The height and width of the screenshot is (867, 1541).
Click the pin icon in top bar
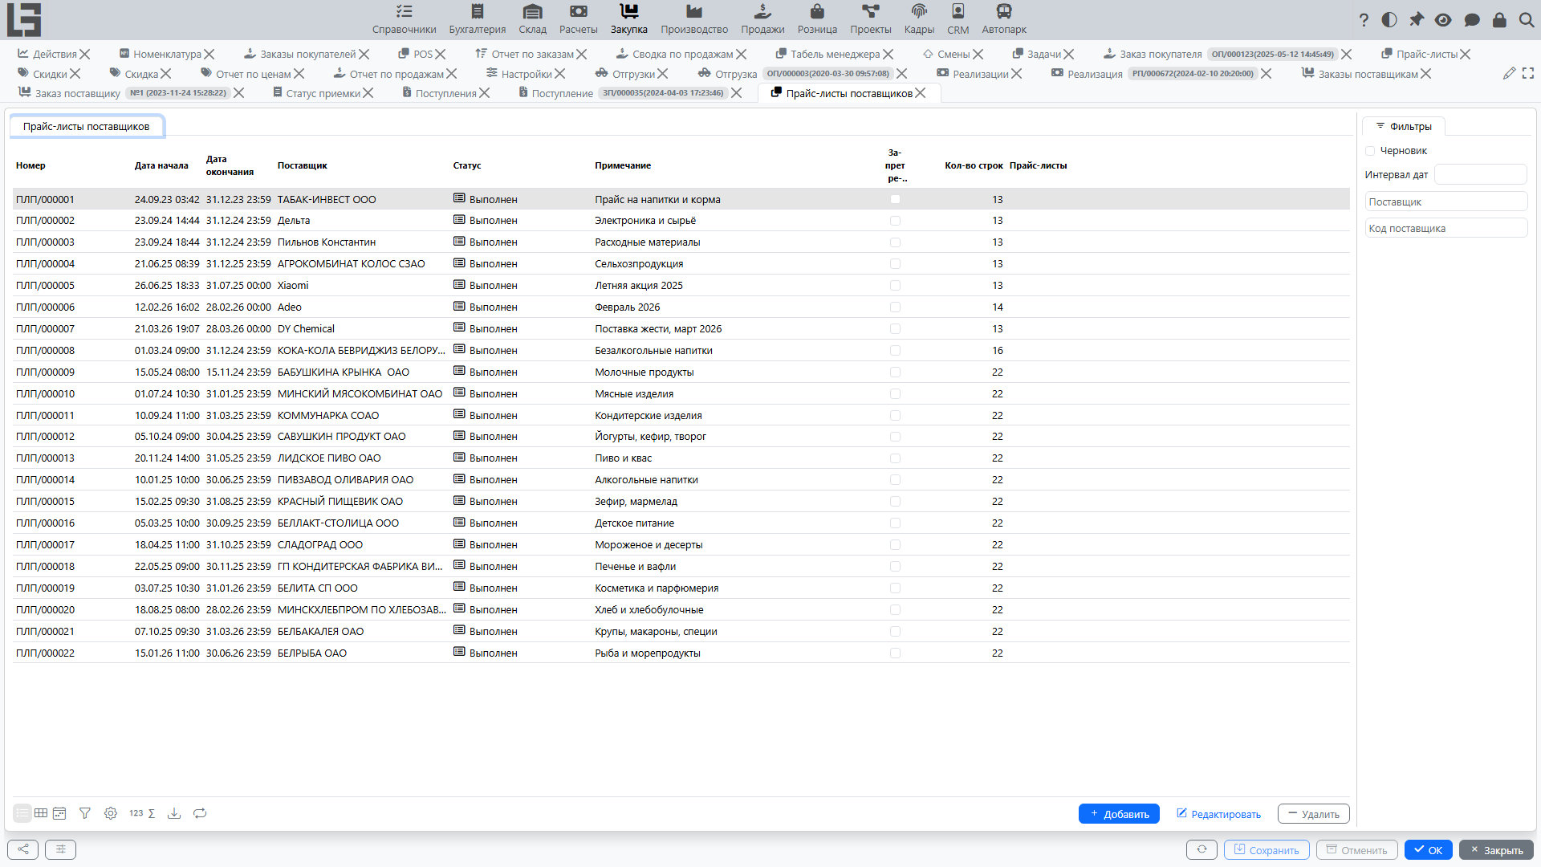(1417, 20)
